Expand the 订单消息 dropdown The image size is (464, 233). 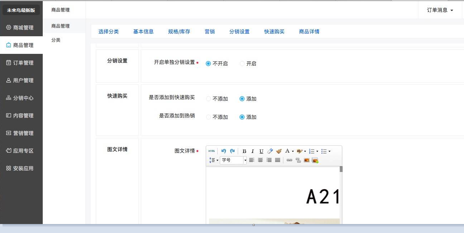click(440, 10)
